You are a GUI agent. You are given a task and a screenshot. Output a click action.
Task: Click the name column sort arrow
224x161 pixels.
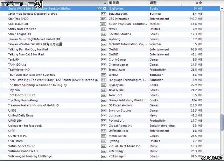tap(105, 3)
